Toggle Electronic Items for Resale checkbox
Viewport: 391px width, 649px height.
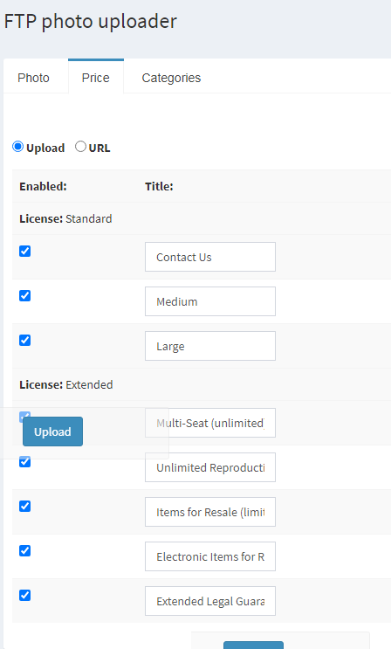(x=24, y=551)
